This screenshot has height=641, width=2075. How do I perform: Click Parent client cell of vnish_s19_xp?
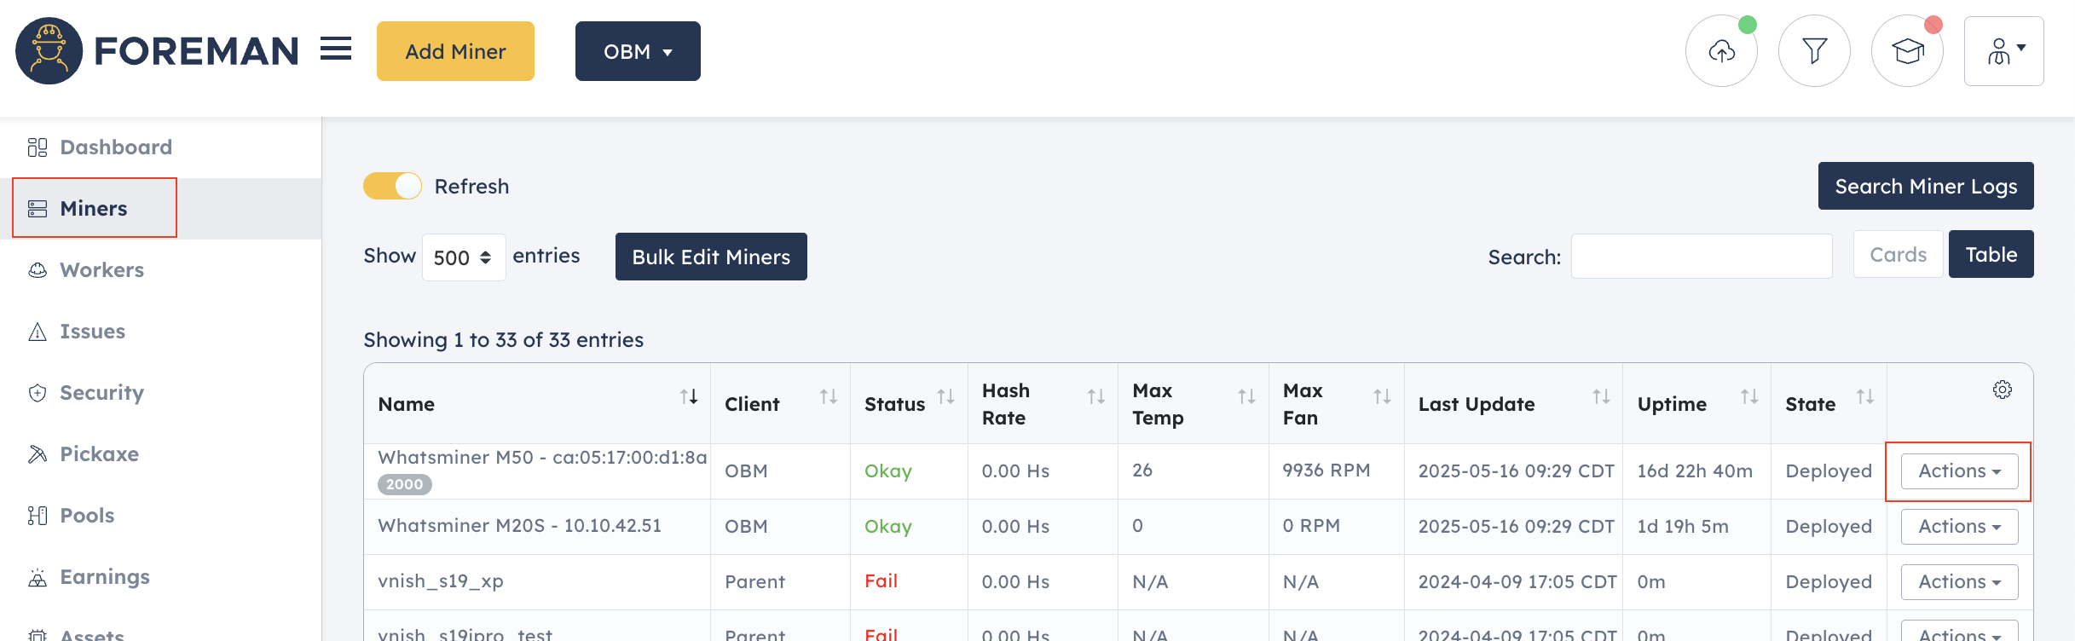754,582
